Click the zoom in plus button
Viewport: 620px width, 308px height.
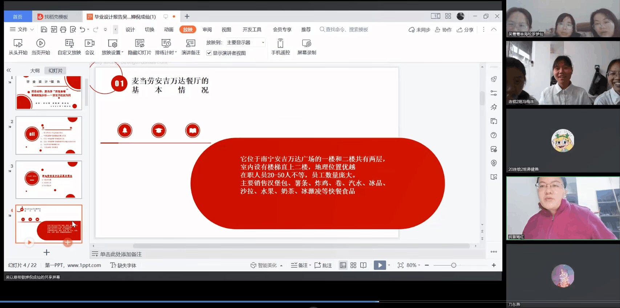point(494,265)
